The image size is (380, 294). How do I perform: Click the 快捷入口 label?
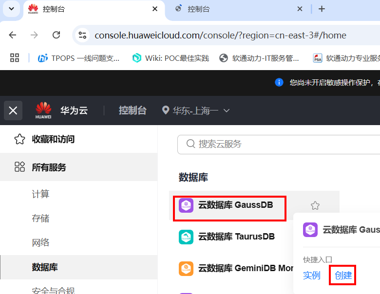318,260
